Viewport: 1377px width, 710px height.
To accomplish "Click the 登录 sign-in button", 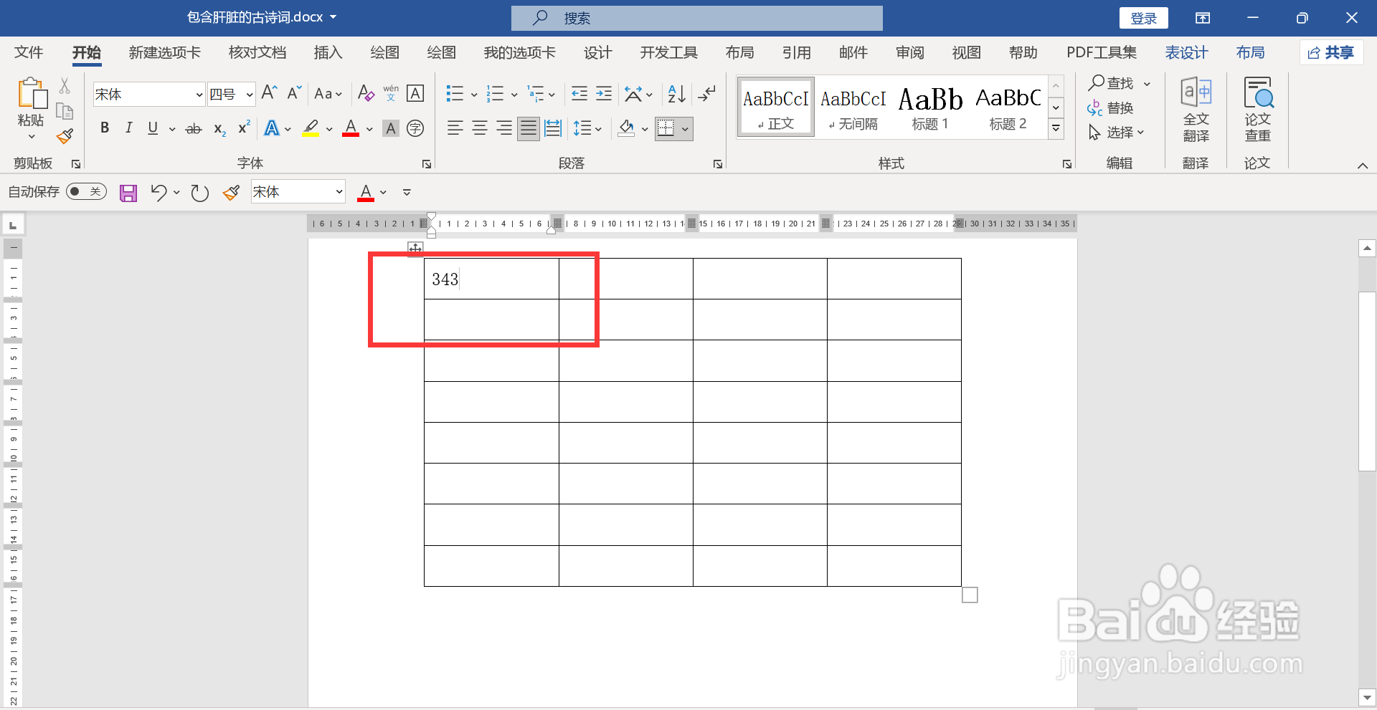I will (x=1144, y=18).
